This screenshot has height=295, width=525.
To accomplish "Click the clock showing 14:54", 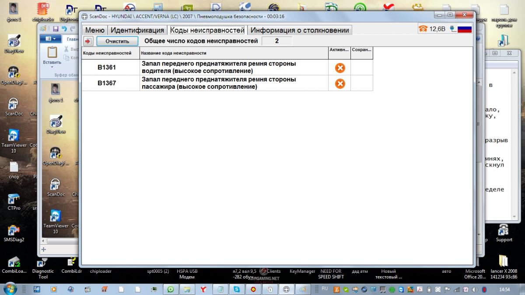I will [505, 289].
